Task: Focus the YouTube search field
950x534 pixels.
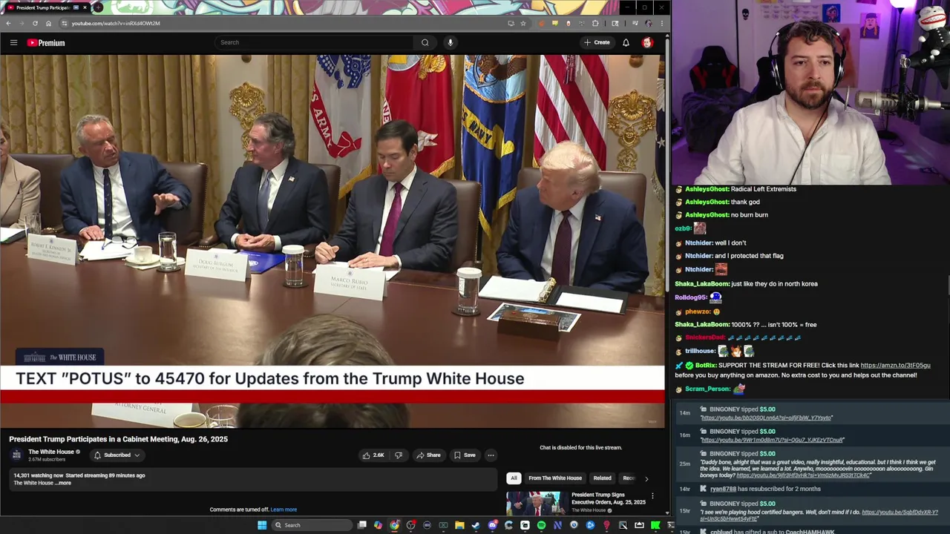Action: pyautogui.click(x=315, y=42)
